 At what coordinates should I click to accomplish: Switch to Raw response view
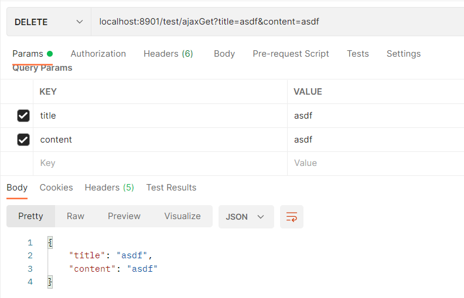click(76, 216)
